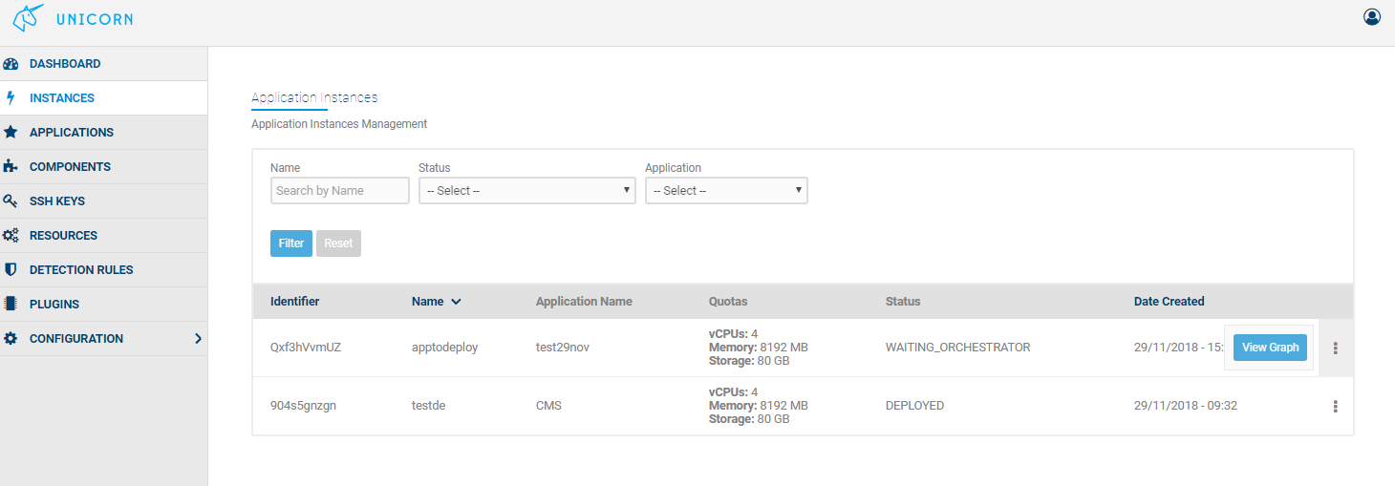Click the Configuration cog icon
Screen dimensions: 1395x486
[x=11, y=339]
